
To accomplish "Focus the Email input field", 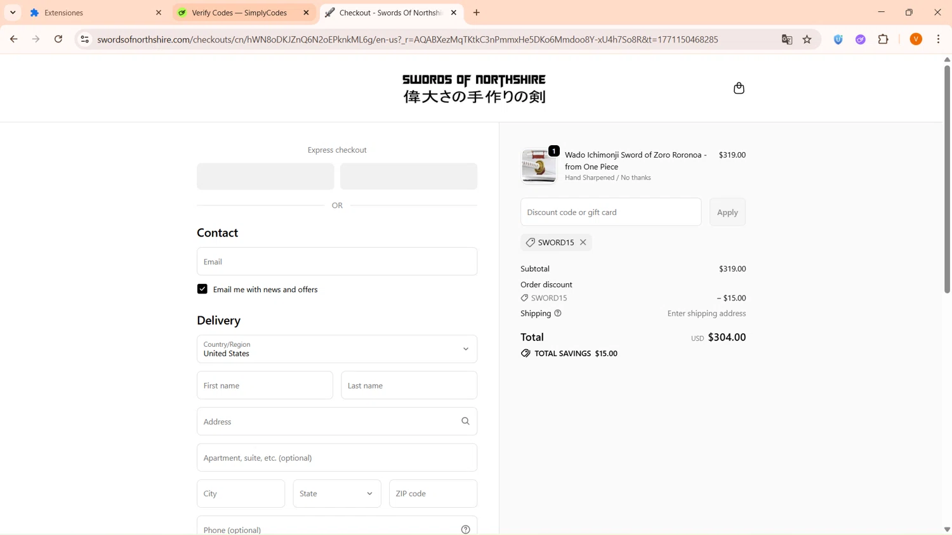I will pyautogui.click(x=337, y=262).
